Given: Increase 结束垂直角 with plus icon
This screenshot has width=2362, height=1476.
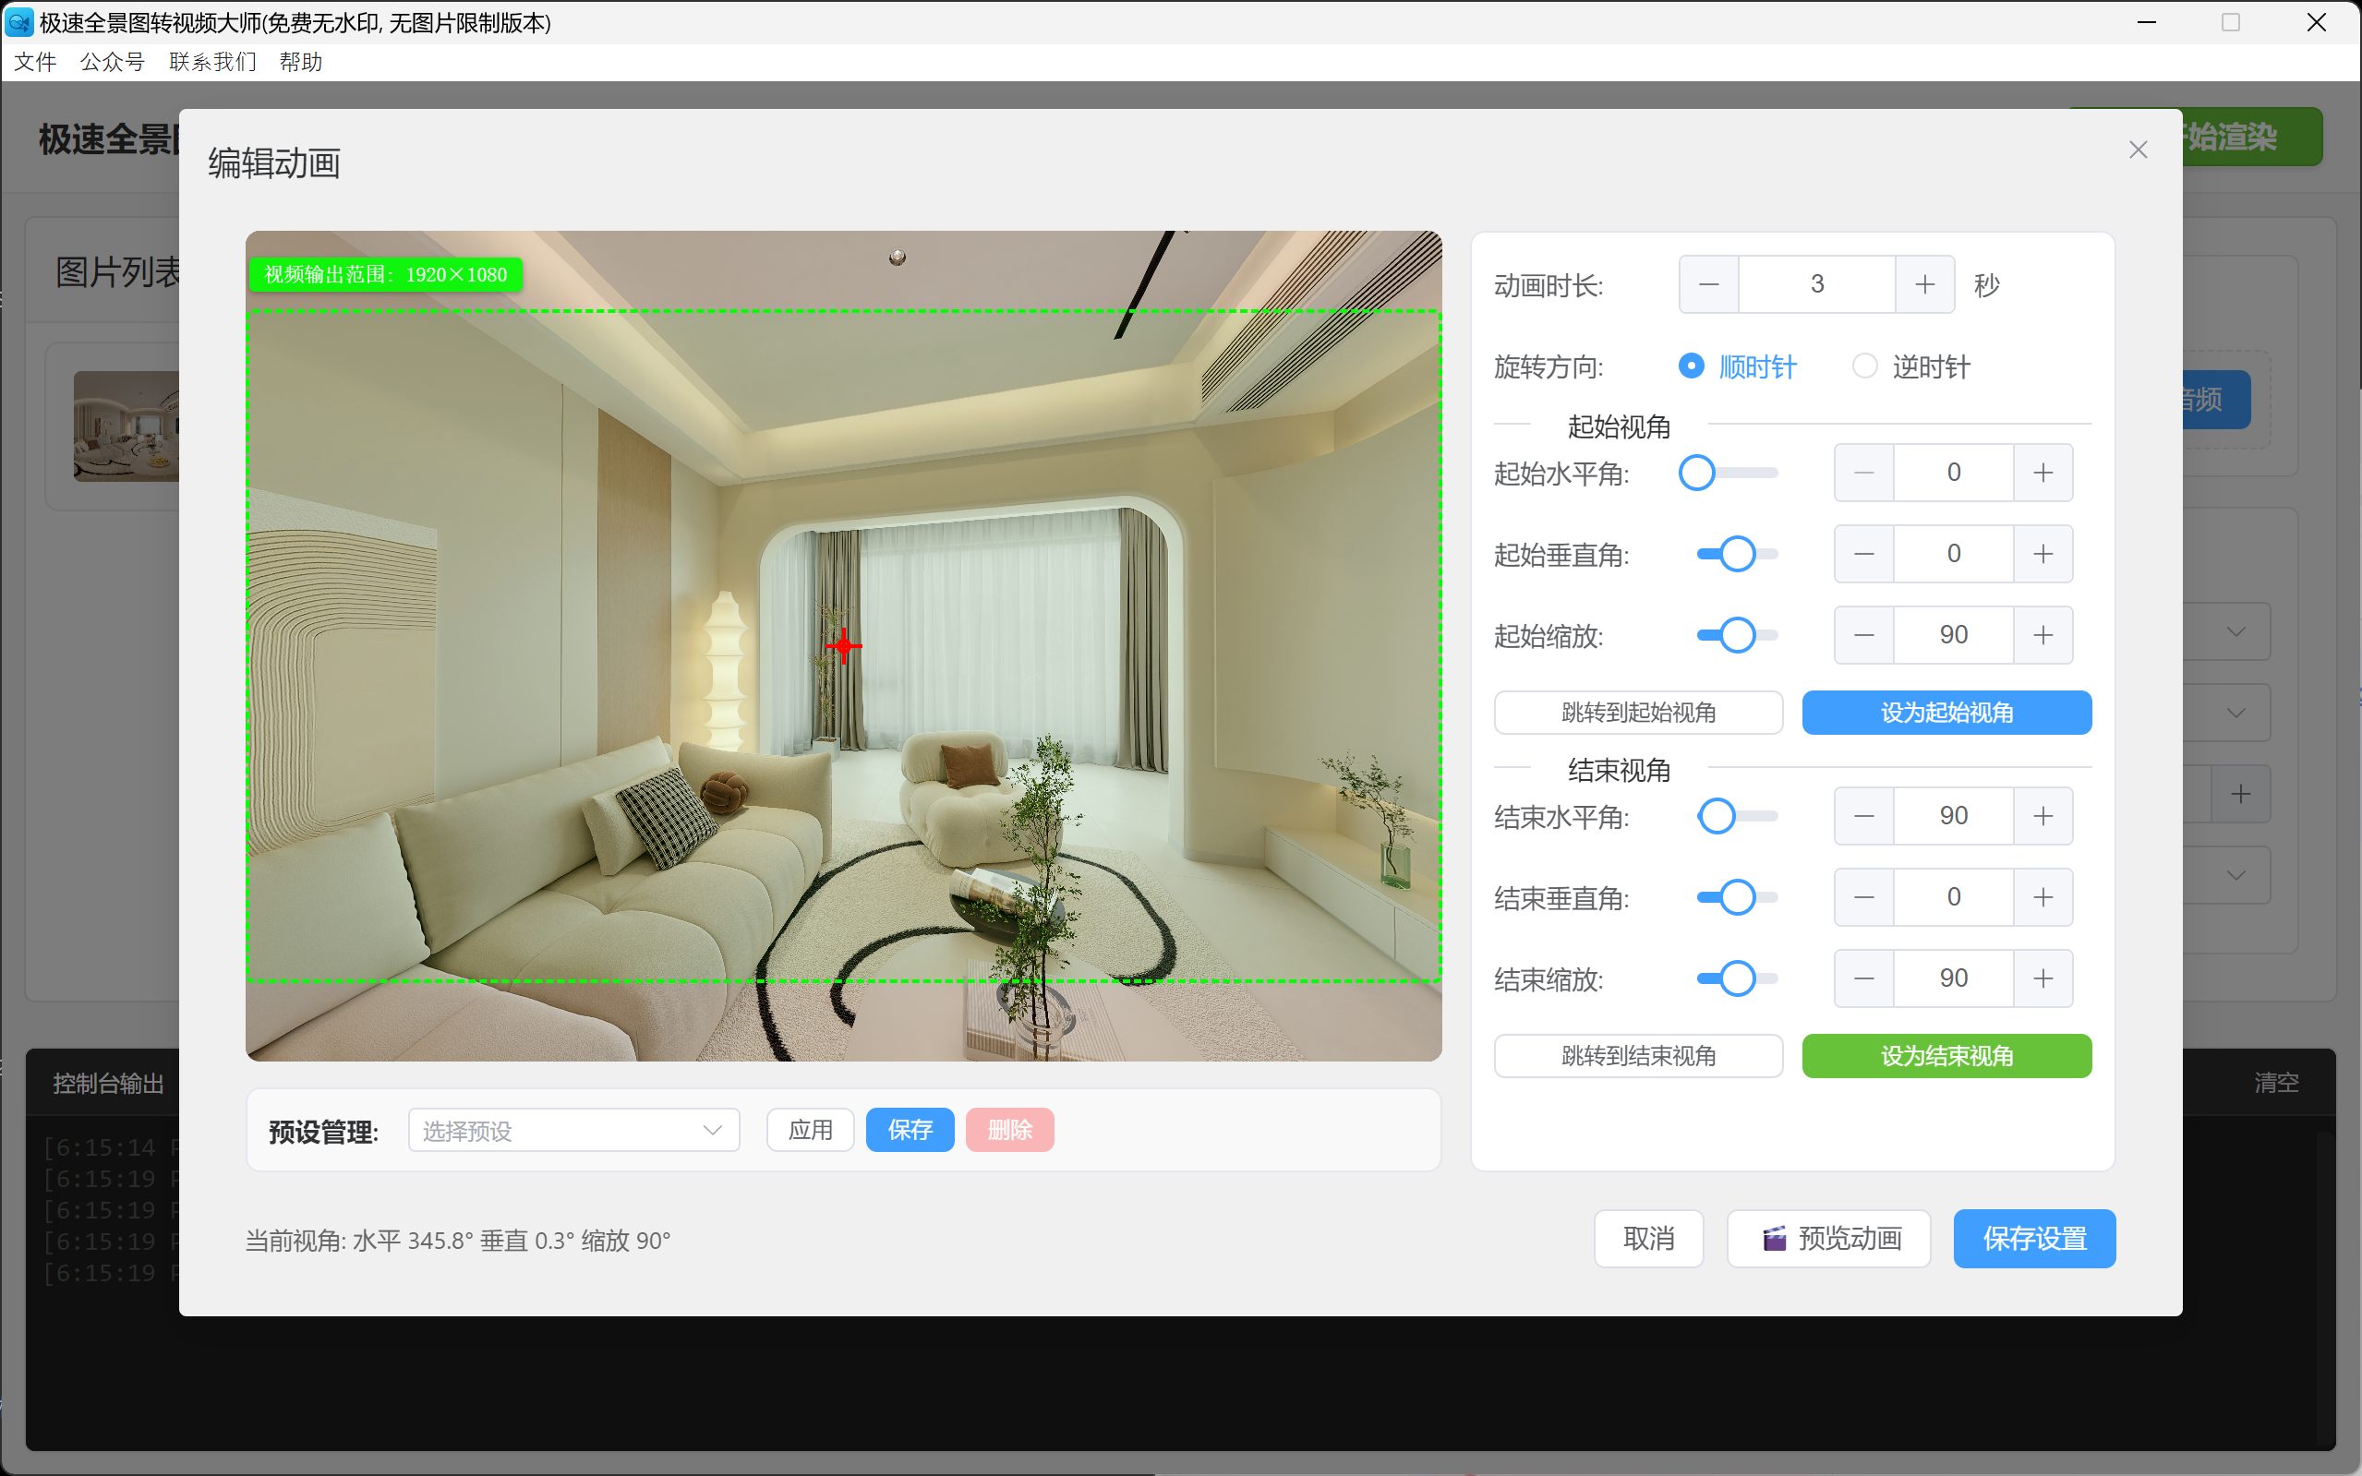Looking at the screenshot, I should (2042, 897).
